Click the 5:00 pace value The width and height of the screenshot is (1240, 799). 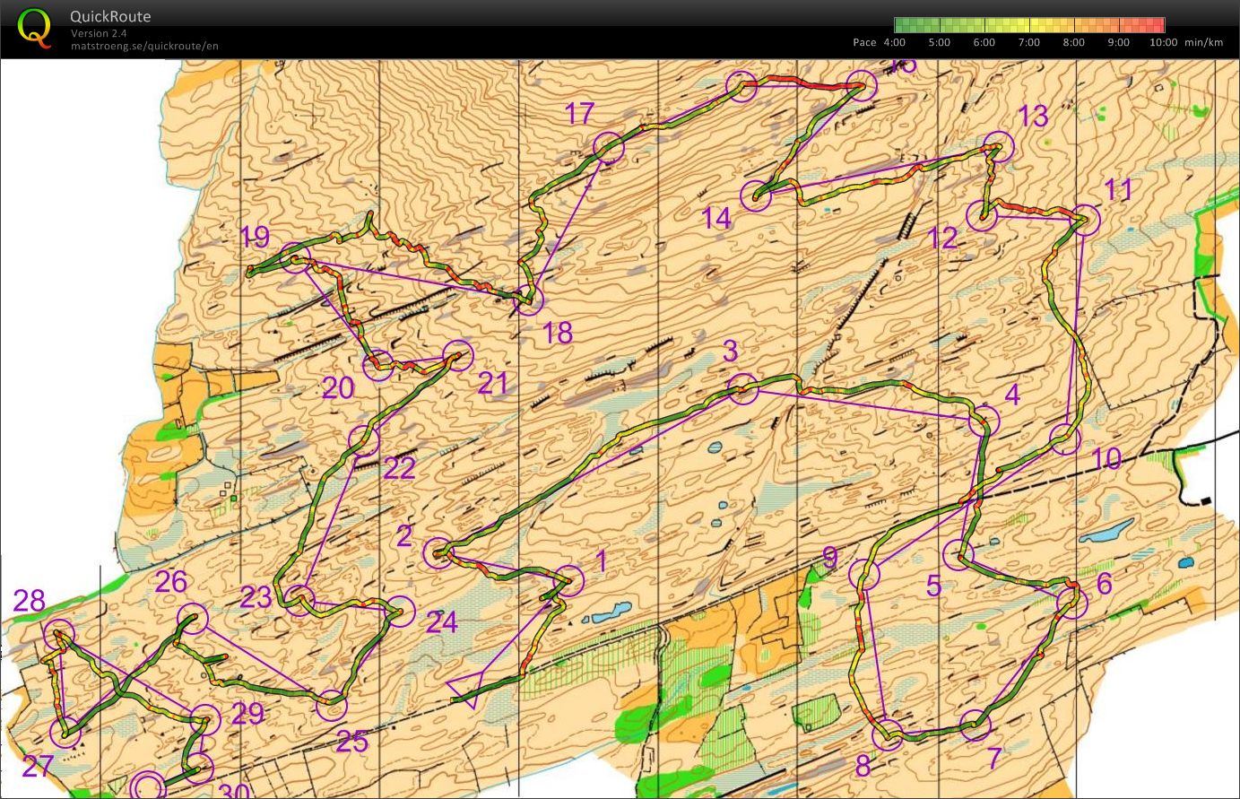click(x=940, y=42)
